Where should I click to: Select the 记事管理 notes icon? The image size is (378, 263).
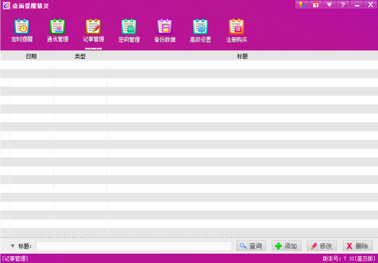coord(93,30)
